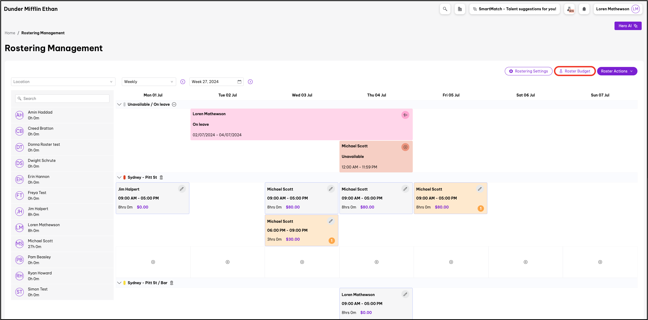Open the notifications bell
Screen dimensions: 648x320
[x=584, y=9]
